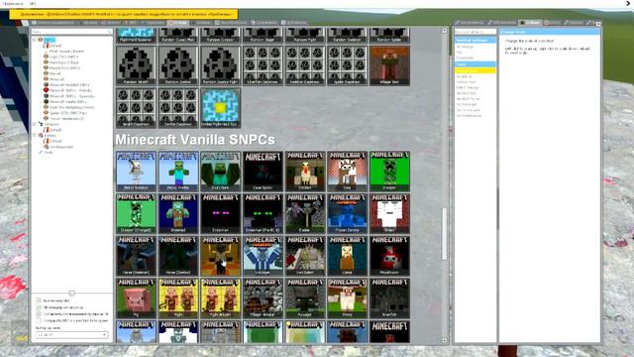
Task: Click the Minecraft Vanilla SNPCs heading
Action: [x=195, y=140]
